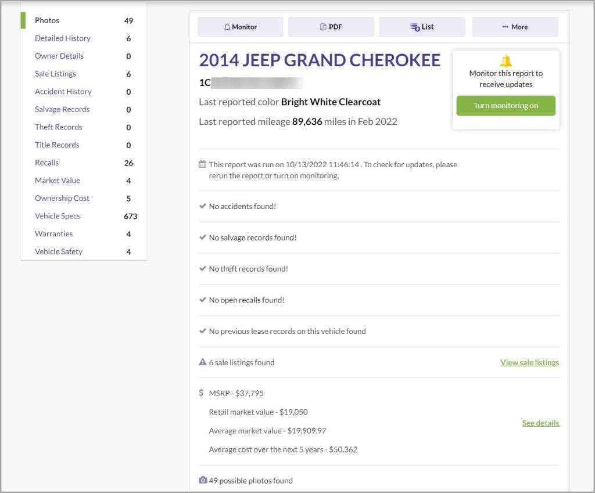The width and height of the screenshot is (595, 493).
Task: Go to Photos section in sidebar
Action: [x=46, y=20]
